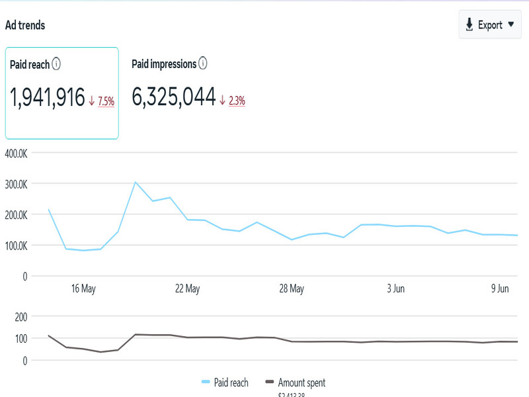Click the Ad trends heading
The height and width of the screenshot is (397, 529).
pyautogui.click(x=24, y=25)
